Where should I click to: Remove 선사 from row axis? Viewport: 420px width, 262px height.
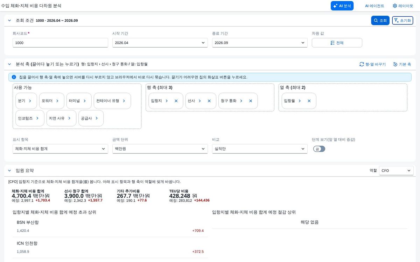tap(209, 101)
